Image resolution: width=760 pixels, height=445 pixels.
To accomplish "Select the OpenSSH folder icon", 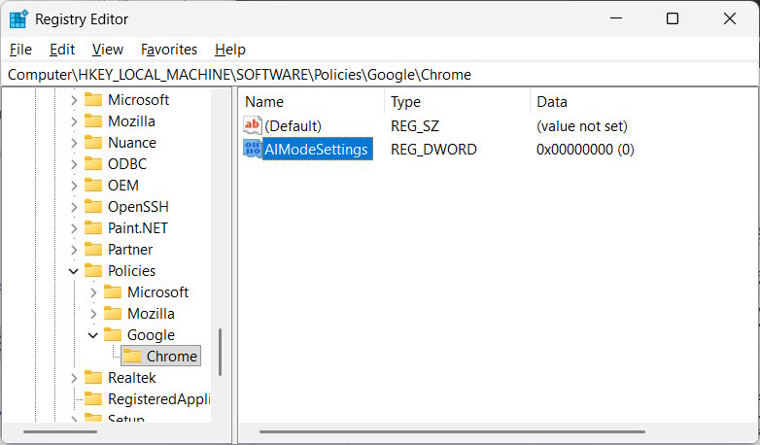I will (x=93, y=207).
